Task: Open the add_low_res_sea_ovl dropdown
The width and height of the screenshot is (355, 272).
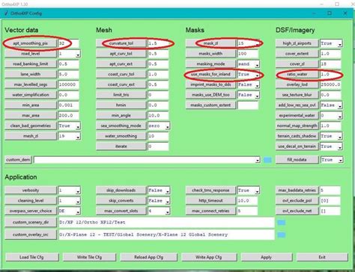Action: click(x=340, y=105)
